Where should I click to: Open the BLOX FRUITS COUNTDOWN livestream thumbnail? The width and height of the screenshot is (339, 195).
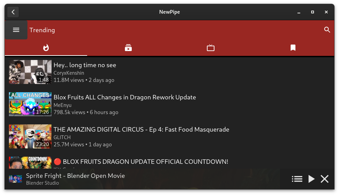tap(30, 162)
